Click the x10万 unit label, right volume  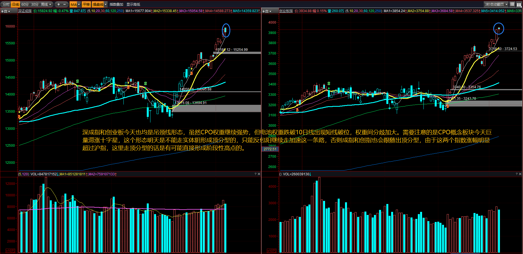(x=272, y=251)
